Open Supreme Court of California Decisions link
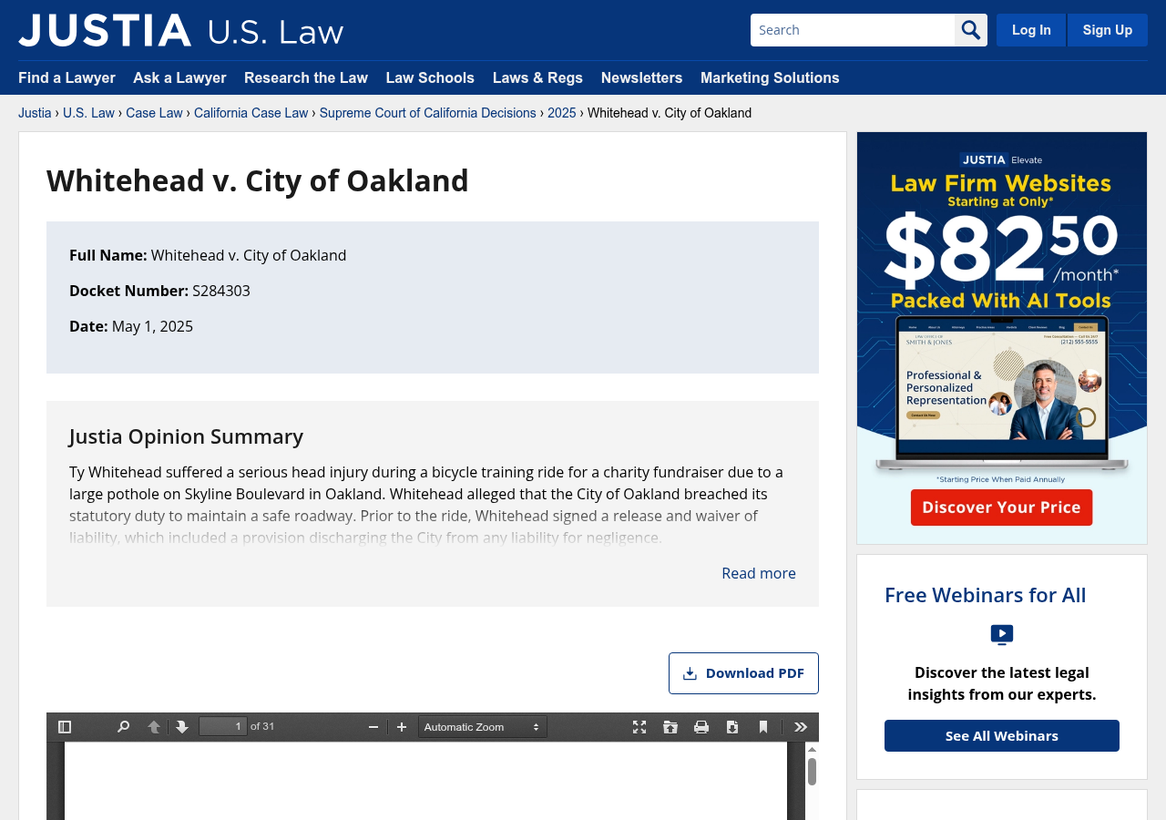 [427, 113]
